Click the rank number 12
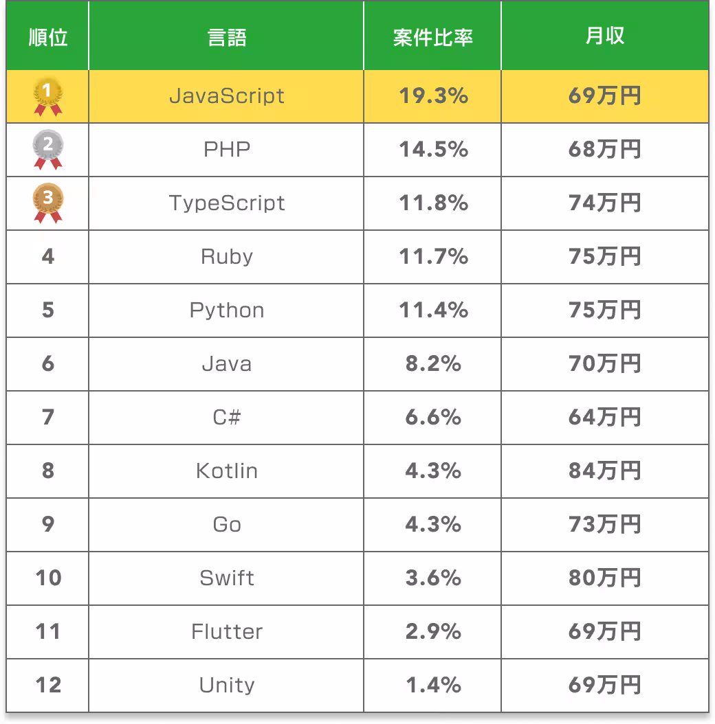Image resolution: width=715 pixels, height=724 pixels. click(48, 685)
